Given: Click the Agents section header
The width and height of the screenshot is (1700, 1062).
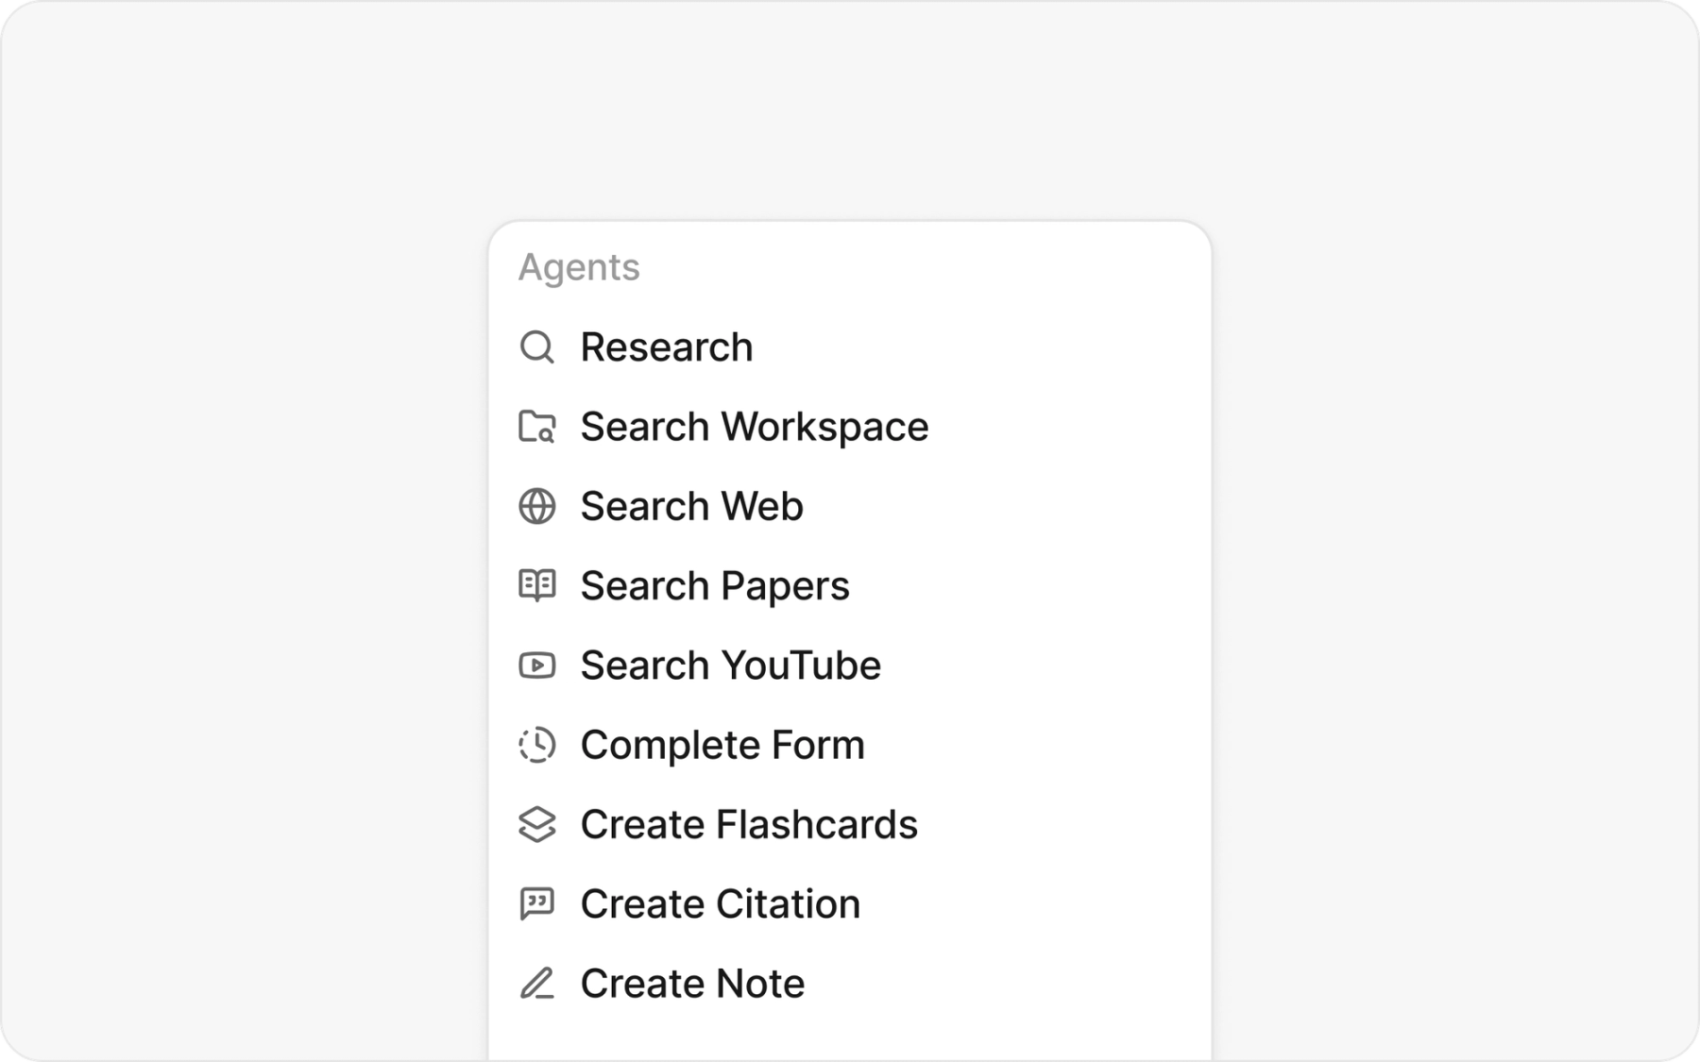Looking at the screenshot, I should (578, 267).
